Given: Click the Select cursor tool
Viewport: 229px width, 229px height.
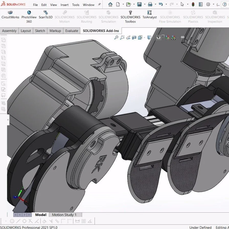Looking at the screenshot, I should [182, 4].
